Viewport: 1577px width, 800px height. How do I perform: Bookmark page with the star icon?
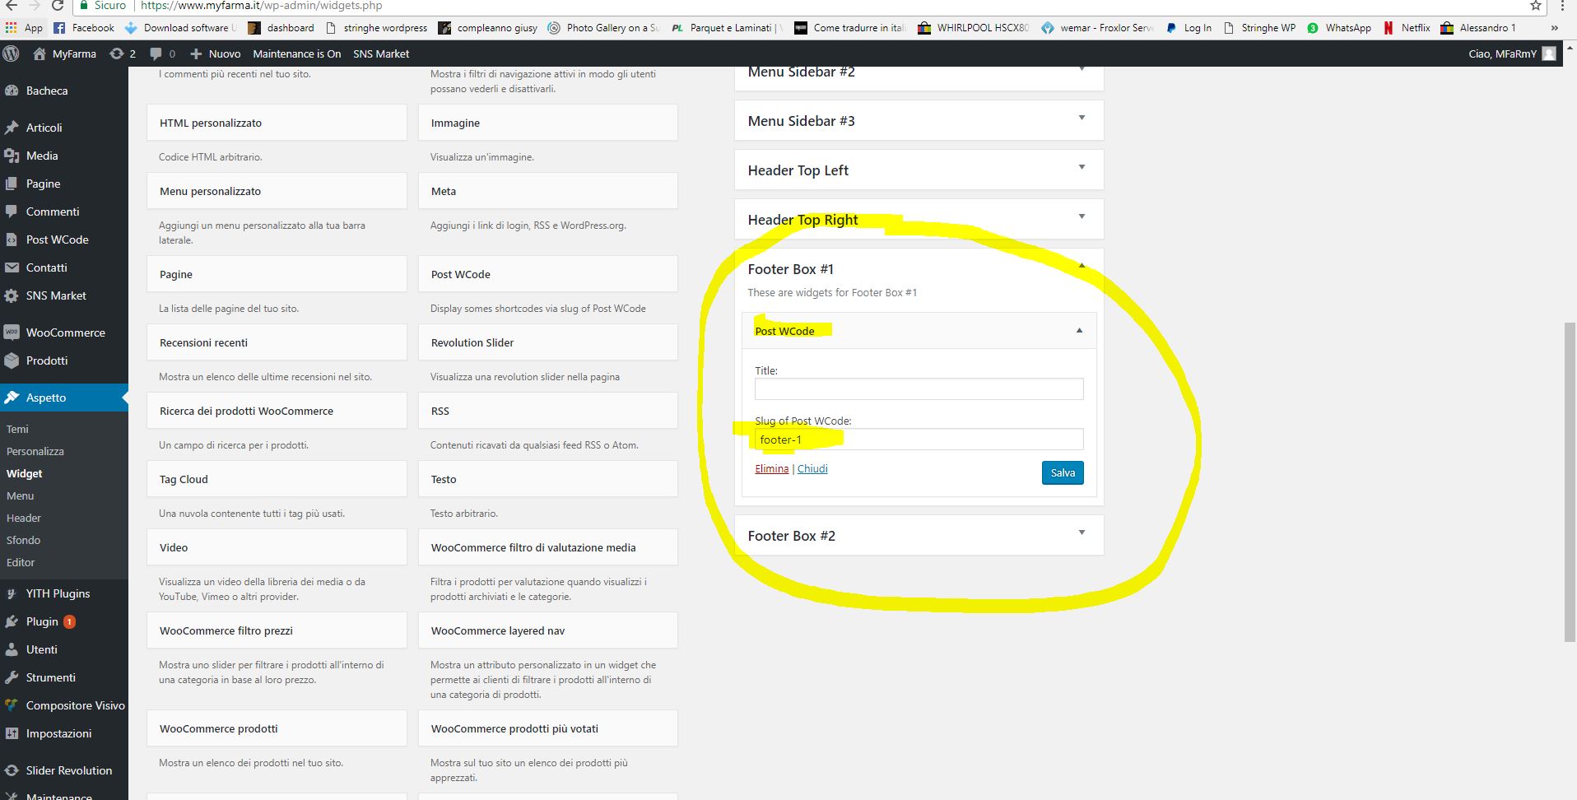click(x=1536, y=6)
